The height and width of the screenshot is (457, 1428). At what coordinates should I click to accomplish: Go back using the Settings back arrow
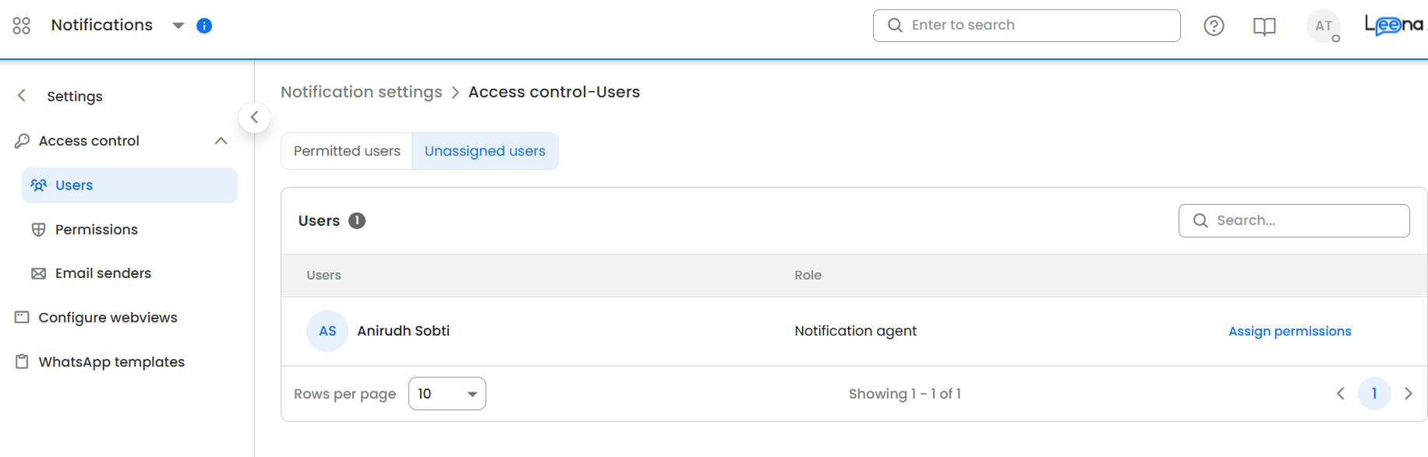click(x=22, y=96)
